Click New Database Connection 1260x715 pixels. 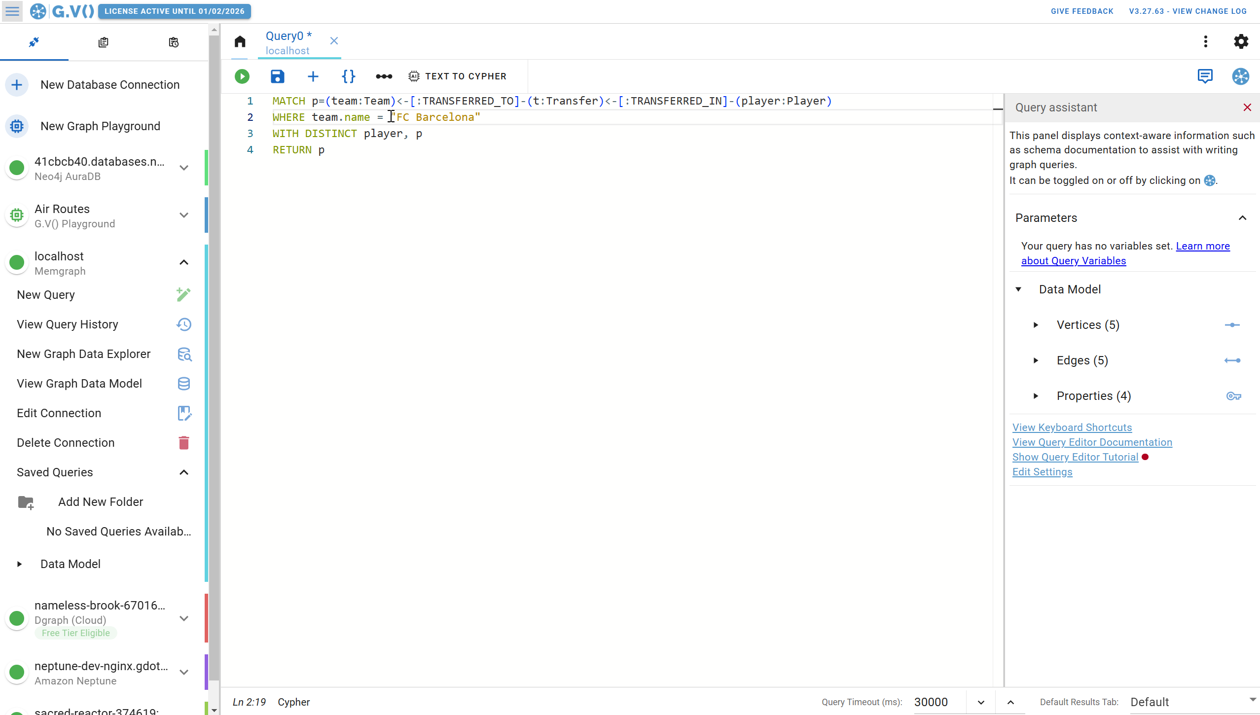pyautogui.click(x=104, y=85)
